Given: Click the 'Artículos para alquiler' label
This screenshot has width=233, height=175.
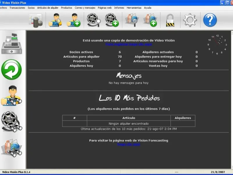Looking at the screenshot, I should coord(82,57).
